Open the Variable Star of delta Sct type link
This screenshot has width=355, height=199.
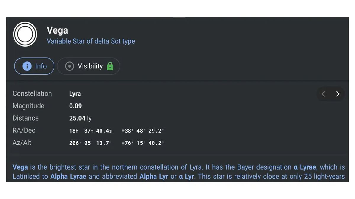[x=91, y=41]
